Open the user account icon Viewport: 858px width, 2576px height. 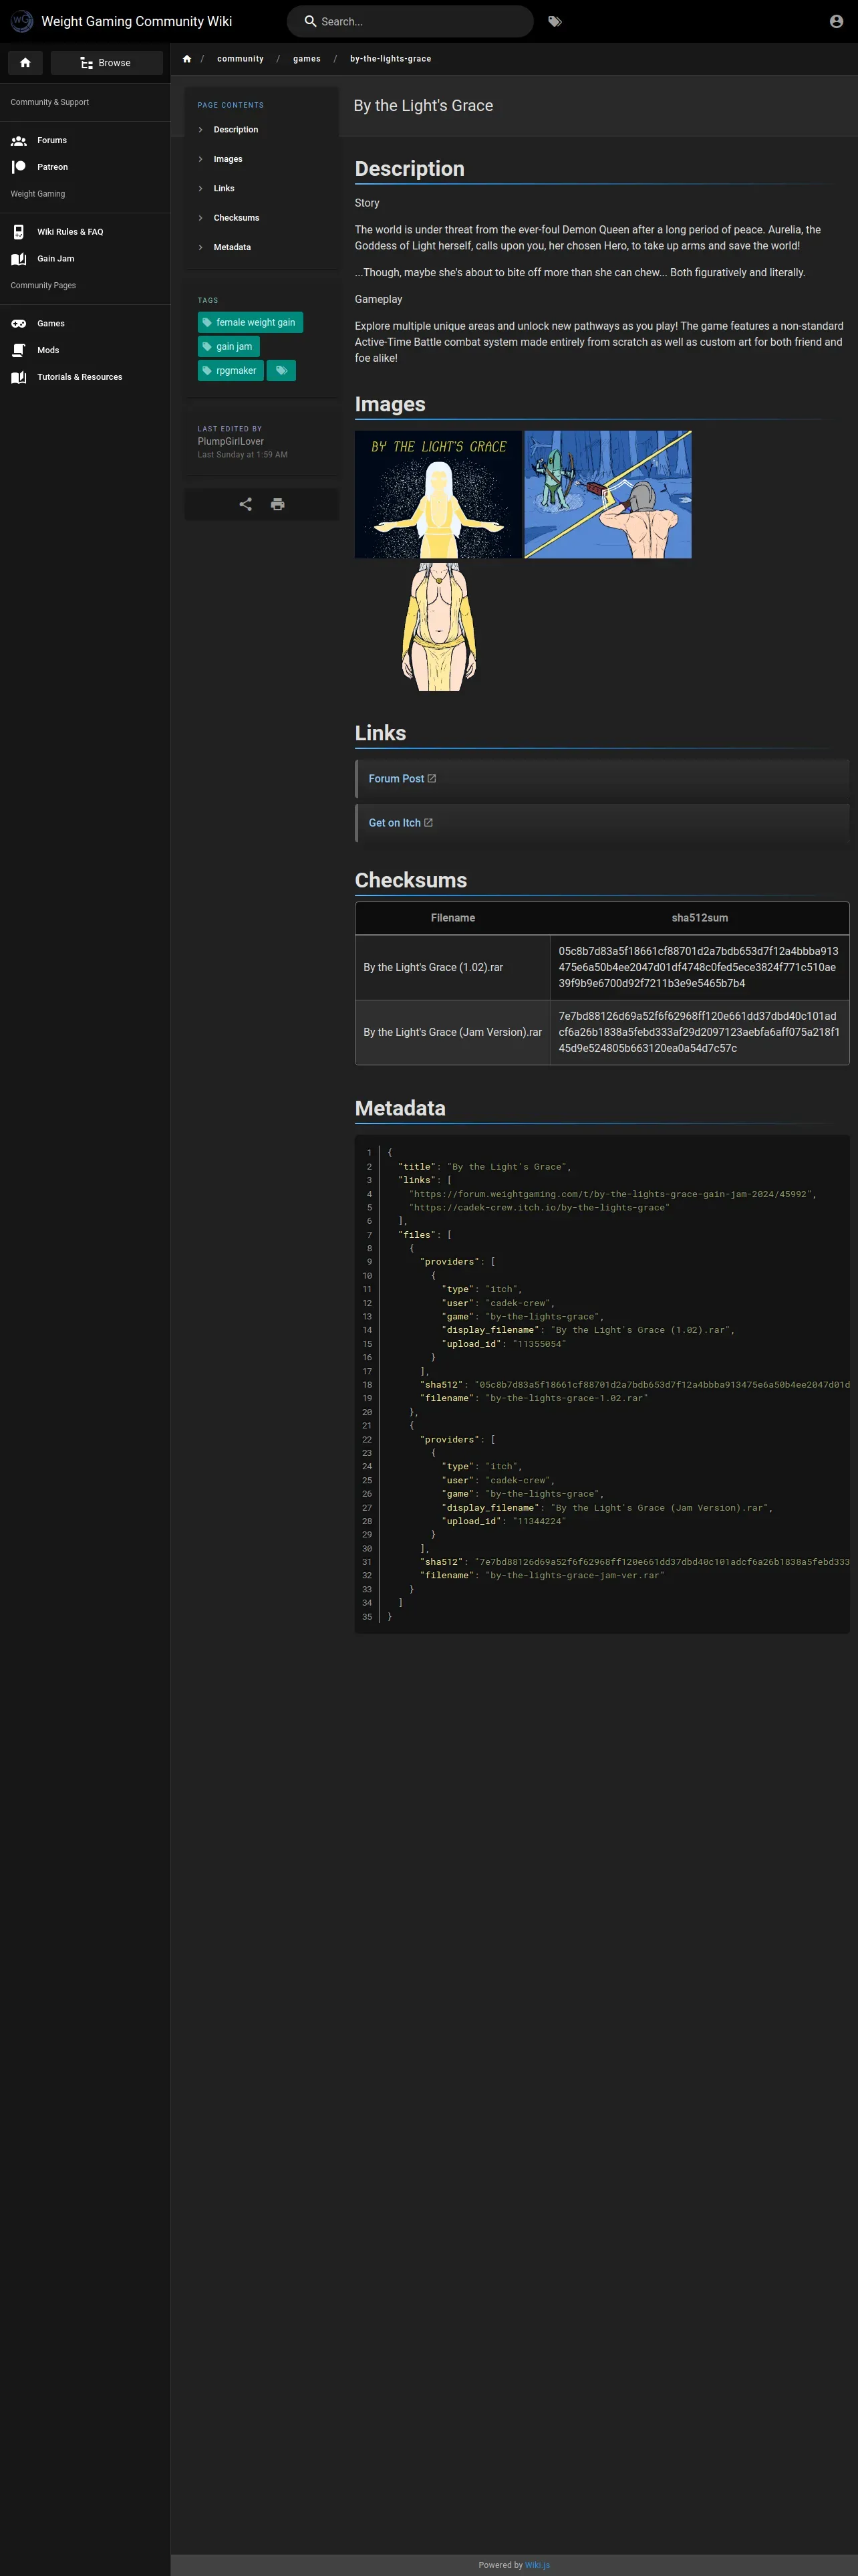[x=836, y=21]
